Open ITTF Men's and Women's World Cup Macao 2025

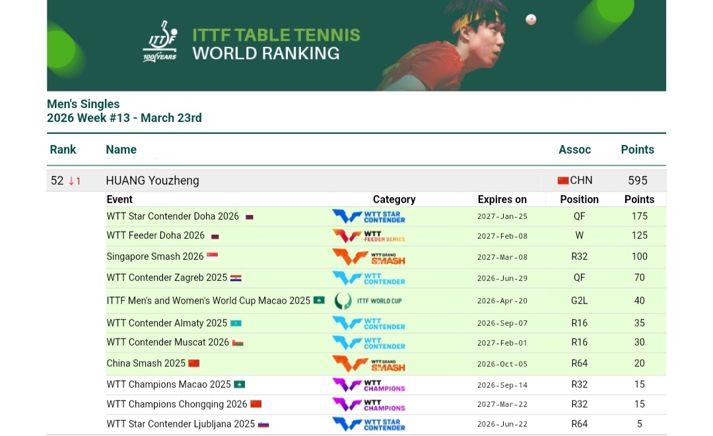208,301
